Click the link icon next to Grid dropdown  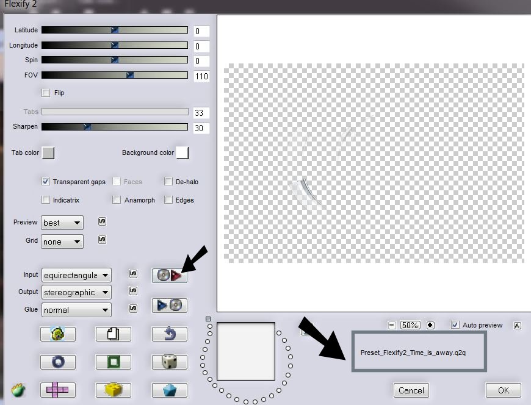point(102,240)
